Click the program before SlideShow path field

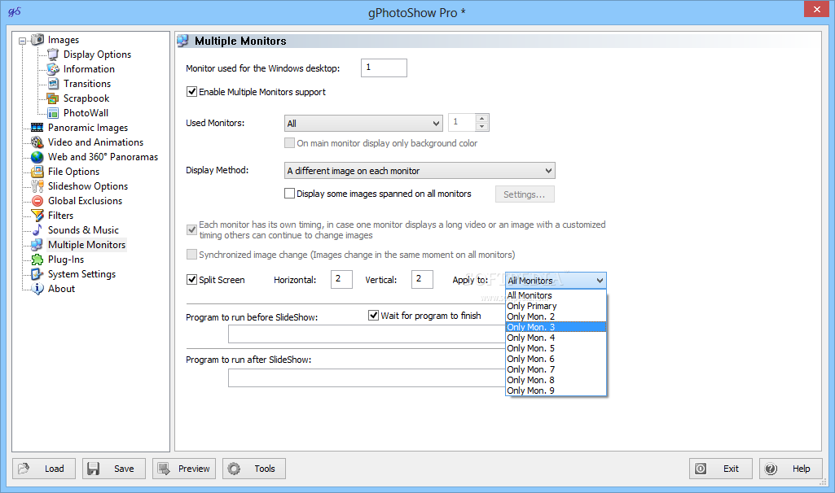[367, 334]
